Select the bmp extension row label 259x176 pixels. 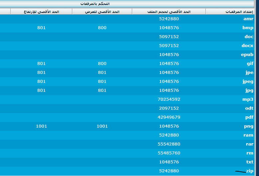pyautogui.click(x=248, y=28)
